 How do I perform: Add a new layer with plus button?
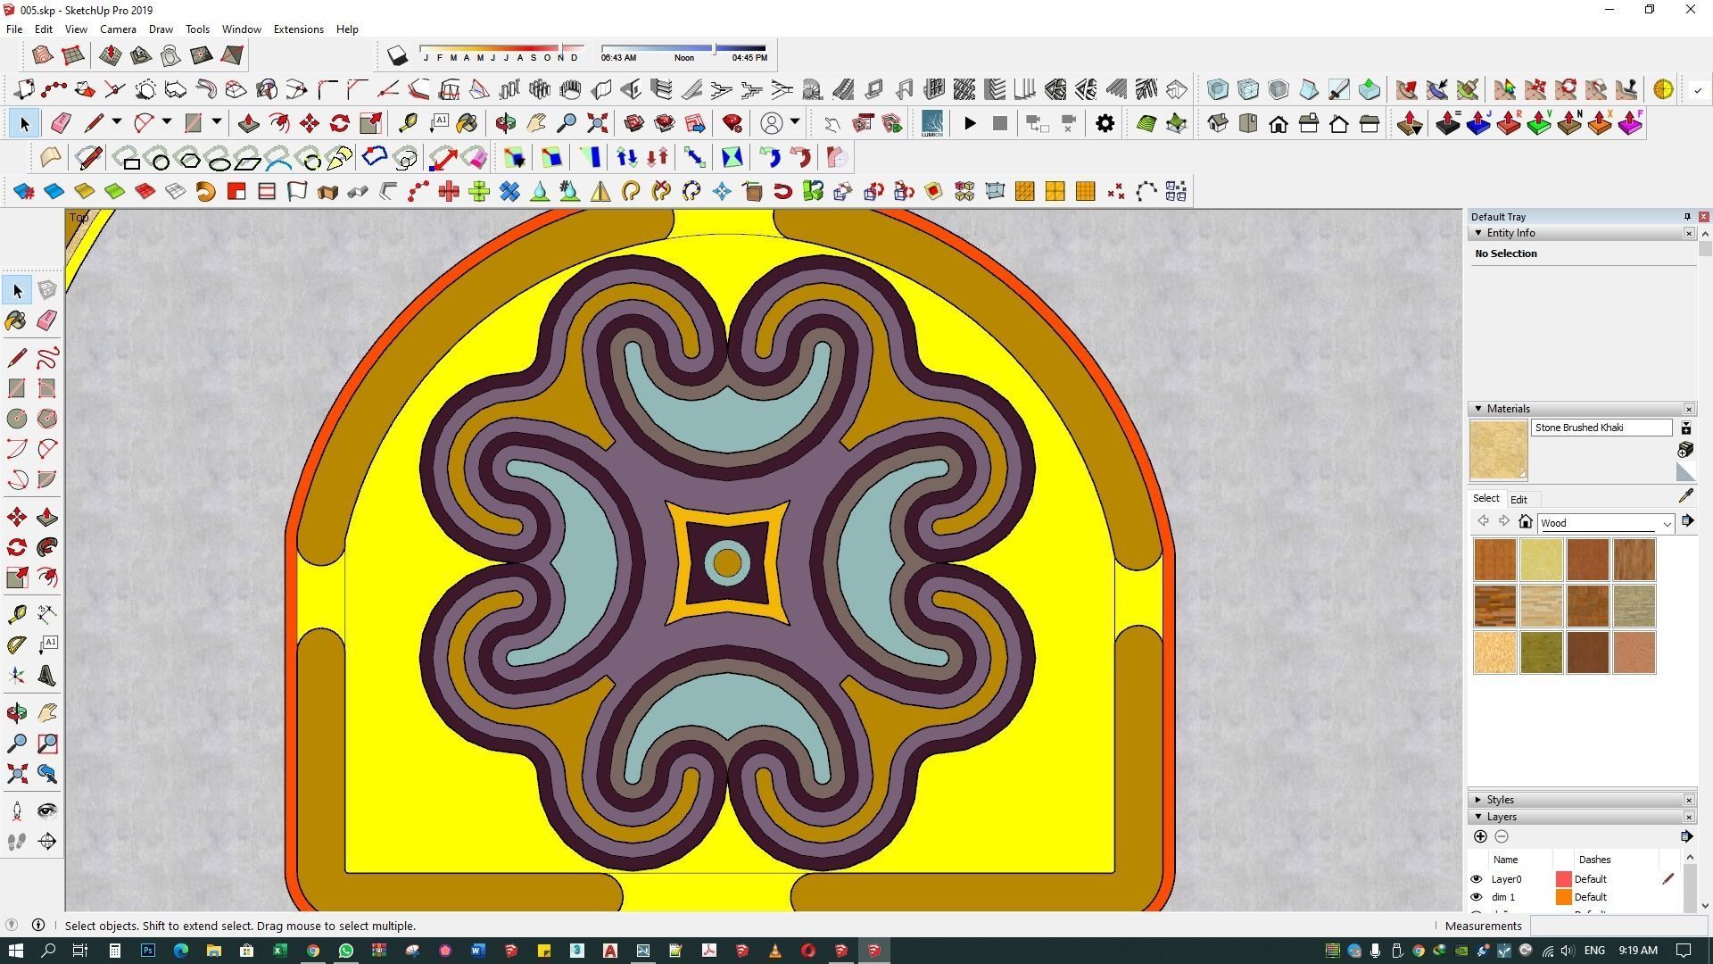pos(1480,836)
